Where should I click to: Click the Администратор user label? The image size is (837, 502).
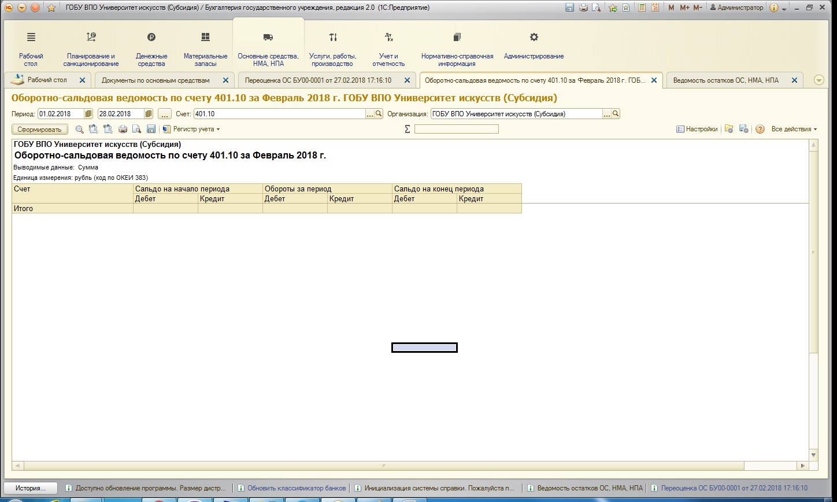point(736,8)
